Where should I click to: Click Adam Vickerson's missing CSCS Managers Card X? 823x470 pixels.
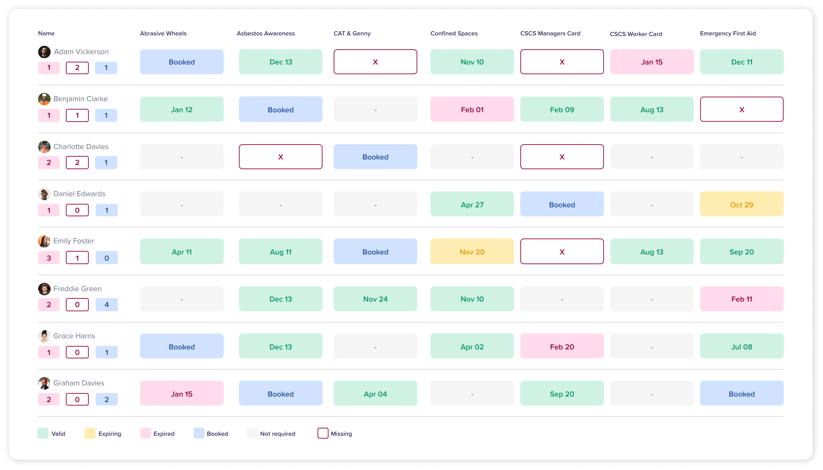(562, 62)
